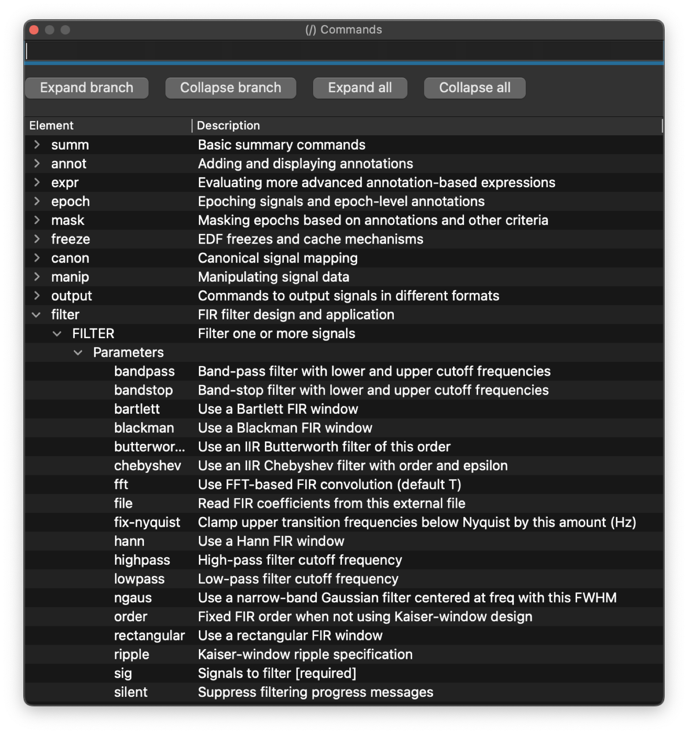Click the Element column header

tap(51, 126)
